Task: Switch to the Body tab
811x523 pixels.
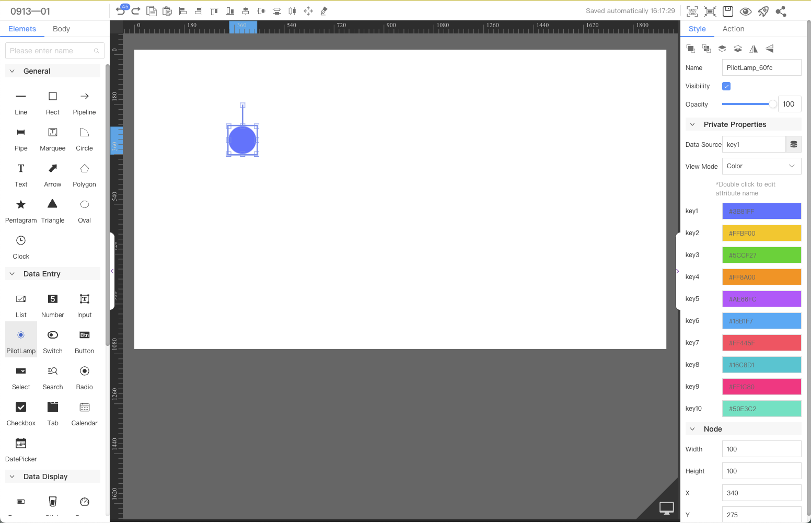Action: click(61, 29)
